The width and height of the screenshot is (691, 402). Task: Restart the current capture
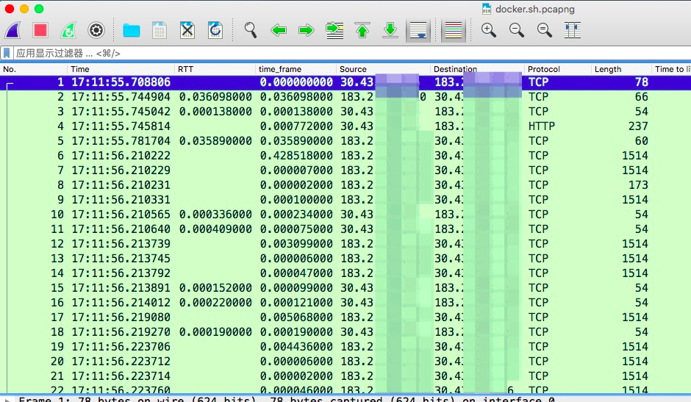click(68, 30)
